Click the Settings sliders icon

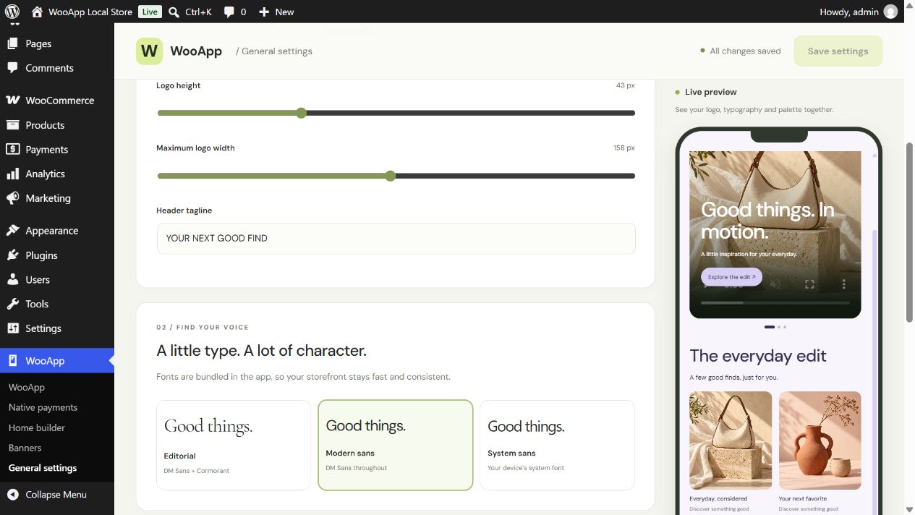point(12,328)
